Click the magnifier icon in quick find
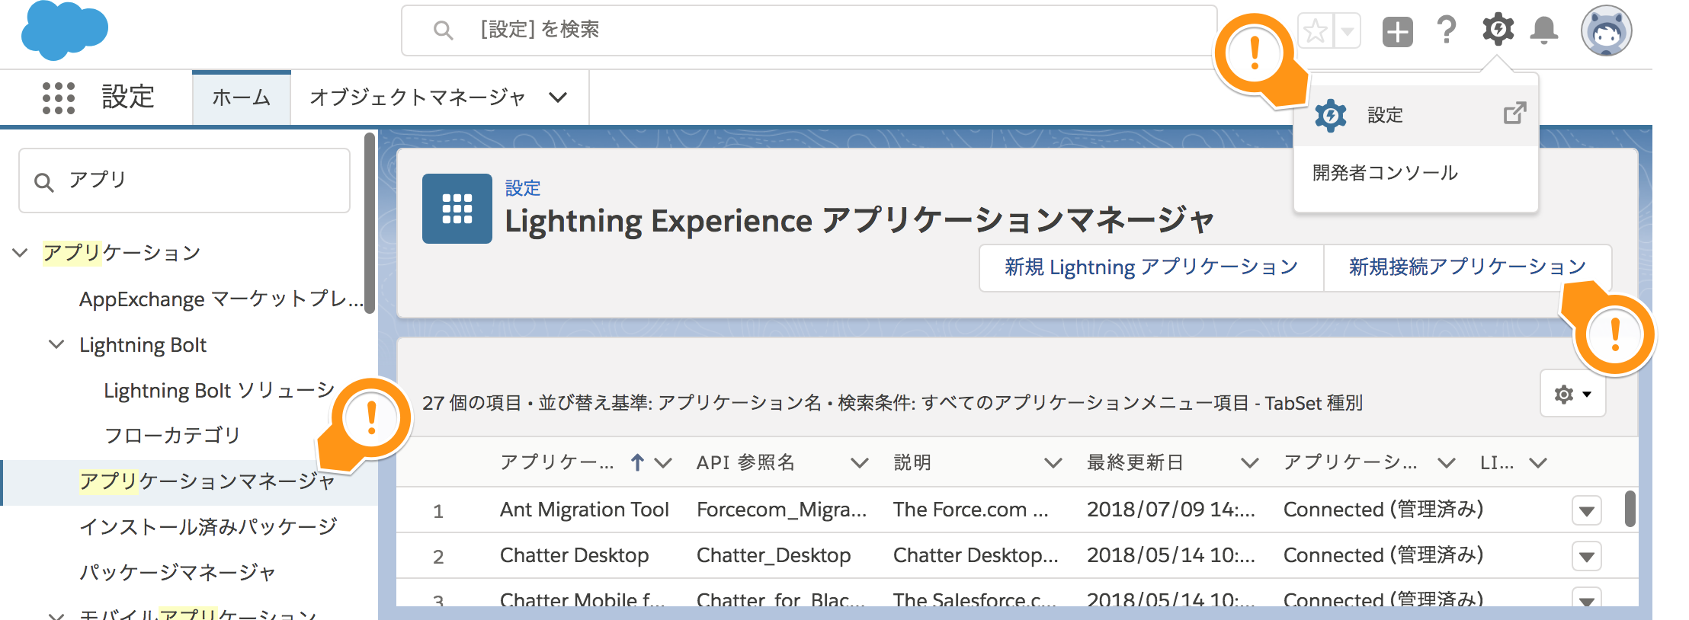Screen dimensions: 1689x620 (x=44, y=183)
